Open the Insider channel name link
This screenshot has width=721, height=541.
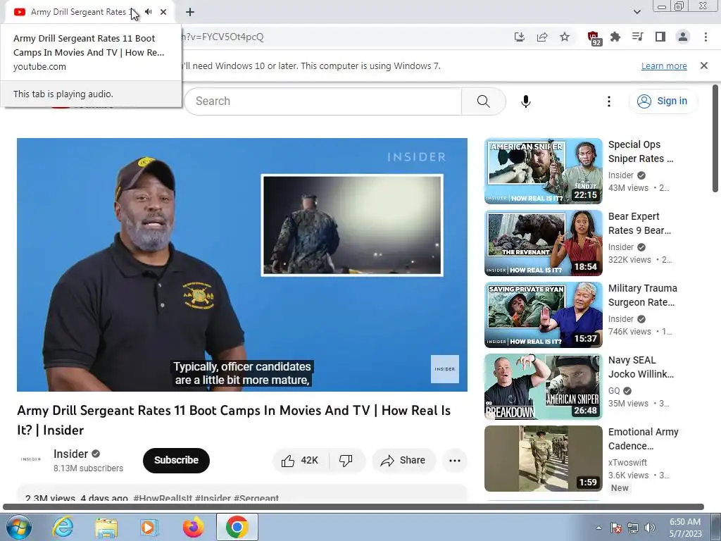(70, 454)
